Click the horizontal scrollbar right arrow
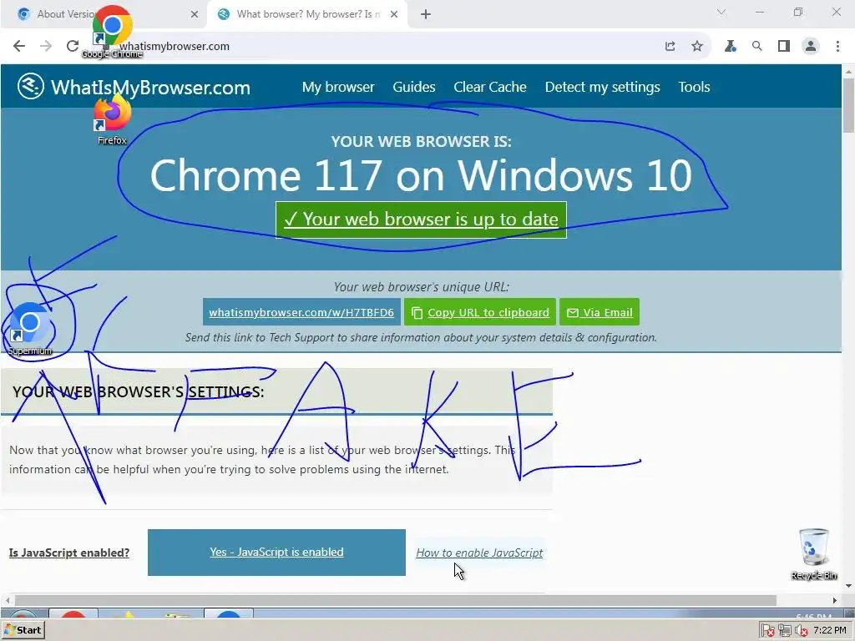This screenshot has width=855, height=641. pos(835,600)
